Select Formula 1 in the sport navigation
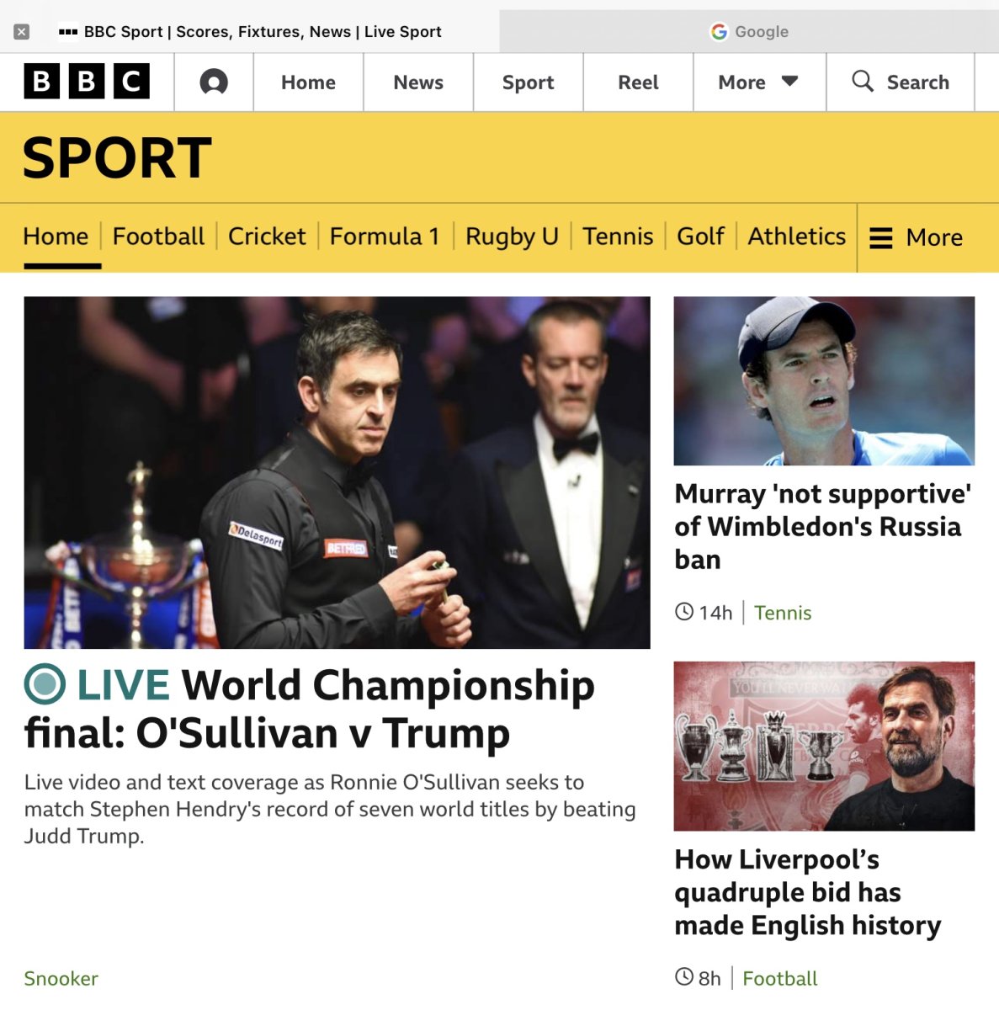This screenshot has height=1010, width=999. click(385, 237)
